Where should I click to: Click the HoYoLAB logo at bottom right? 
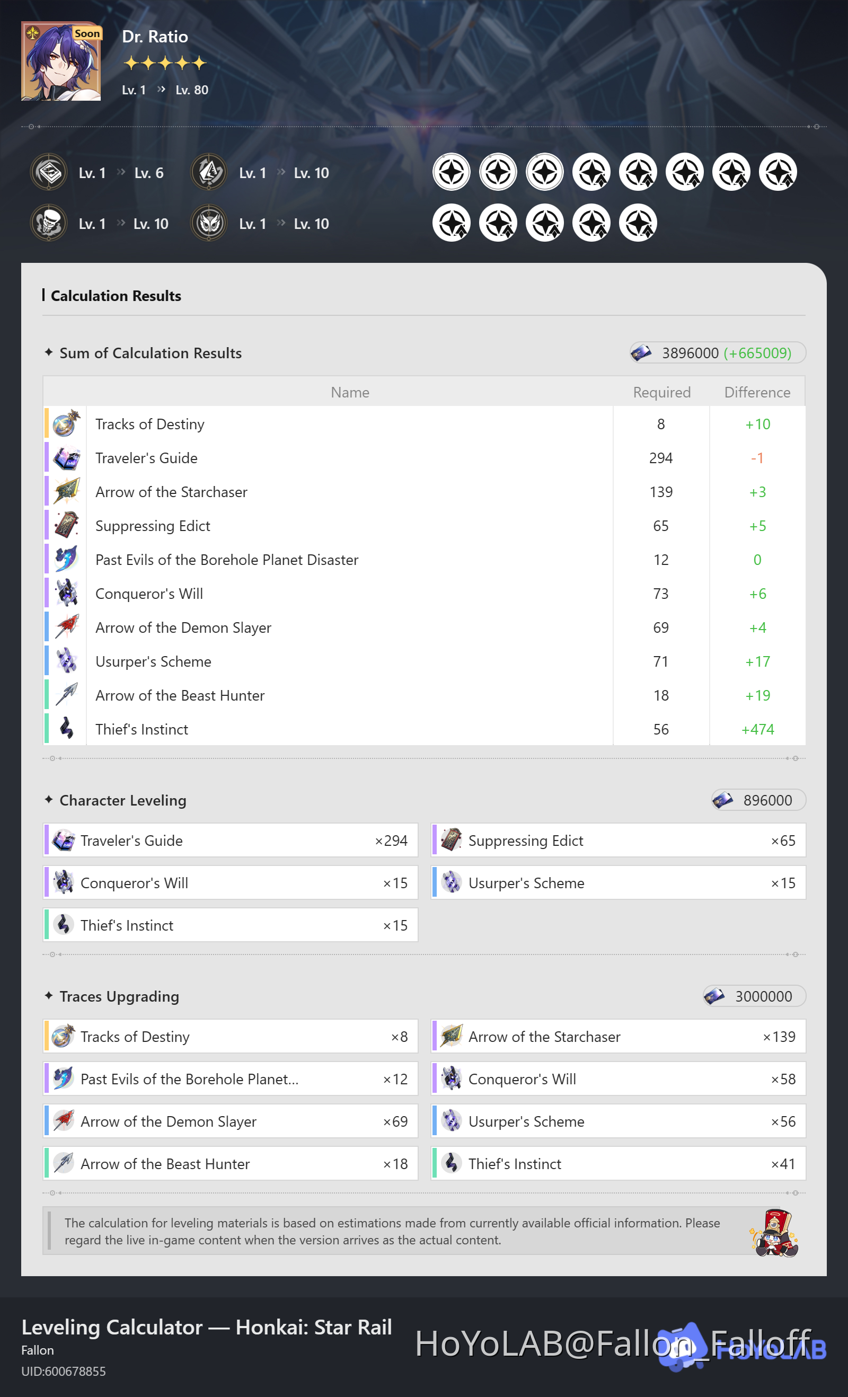[743, 1348]
